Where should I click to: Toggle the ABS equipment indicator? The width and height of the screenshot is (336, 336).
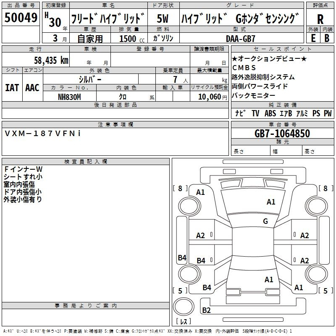click(x=270, y=113)
